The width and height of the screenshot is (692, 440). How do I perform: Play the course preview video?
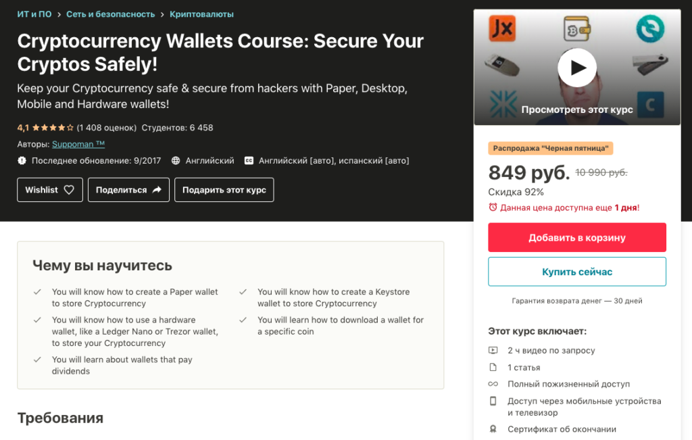coord(576,68)
